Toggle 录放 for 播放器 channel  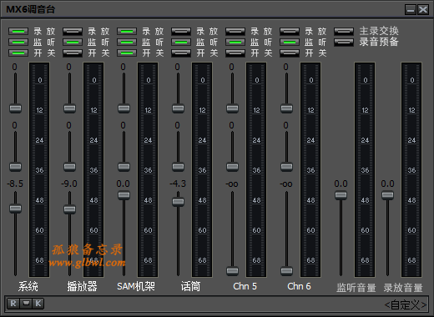click(73, 31)
